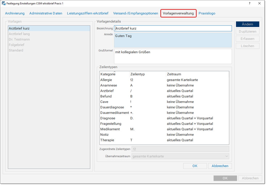Select the Anamnese row
The height and width of the screenshot is (185, 266).
(164, 85)
